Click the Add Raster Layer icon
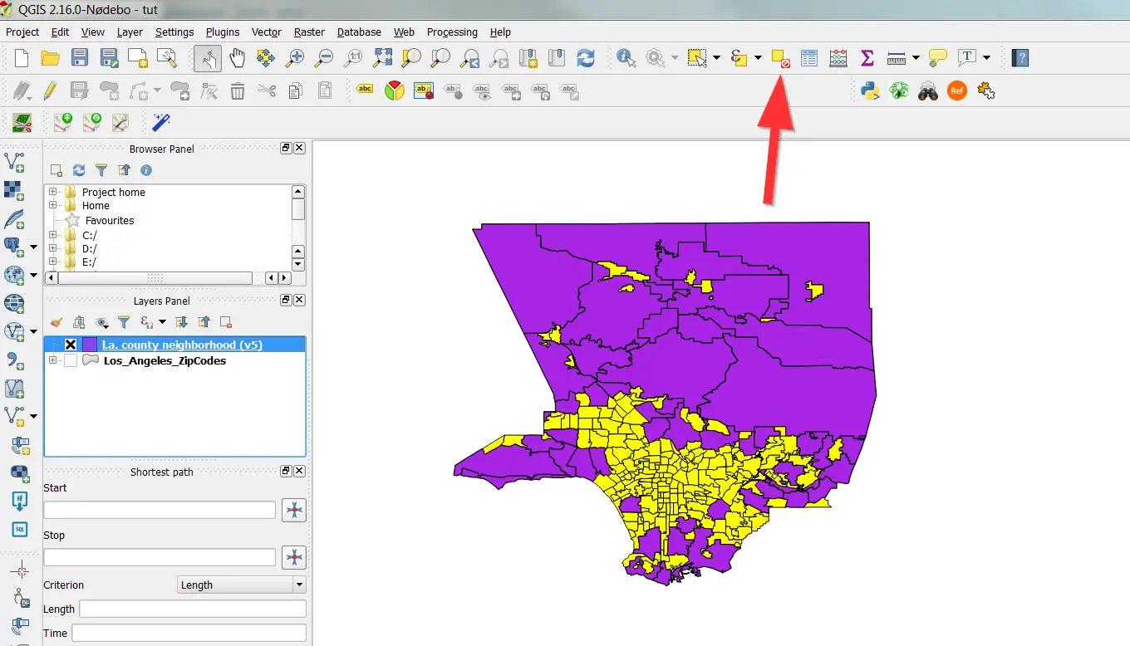1130x646 pixels. pyautogui.click(x=15, y=190)
